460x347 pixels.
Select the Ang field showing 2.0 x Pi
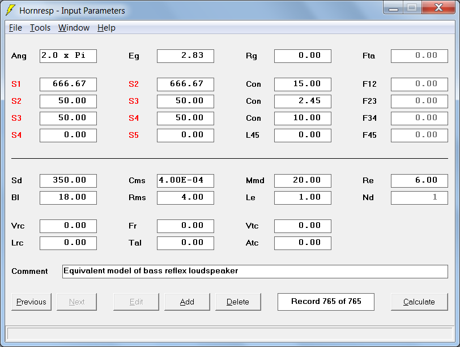[x=68, y=56]
